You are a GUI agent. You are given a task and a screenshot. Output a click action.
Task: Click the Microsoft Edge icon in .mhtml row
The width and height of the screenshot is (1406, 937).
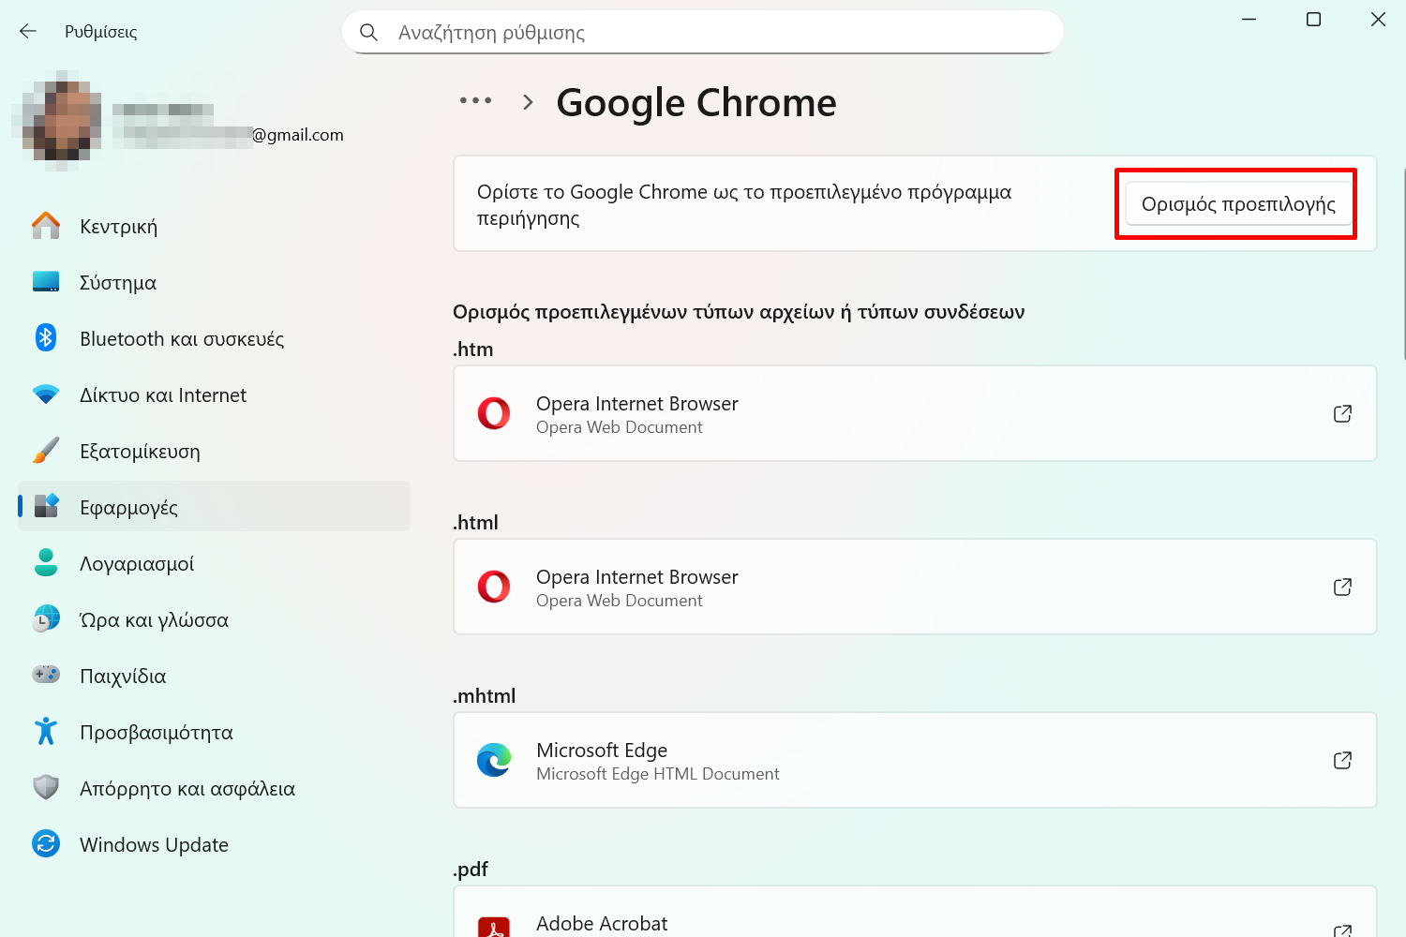coord(494,760)
